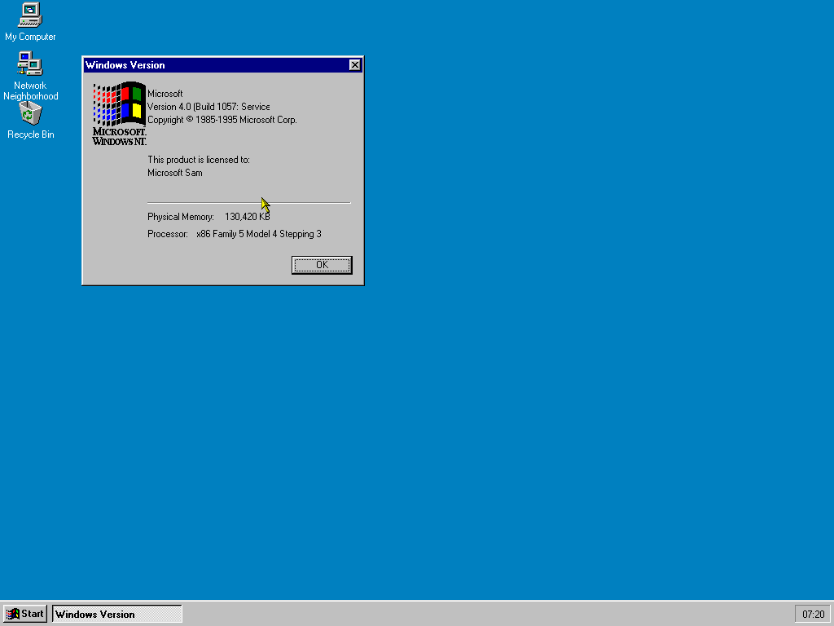Click the "x86 Family 5 Model 4 Stepping 3" text
The height and width of the screenshot is (626, 834).
pyautogui.click(x=258, y=234)
